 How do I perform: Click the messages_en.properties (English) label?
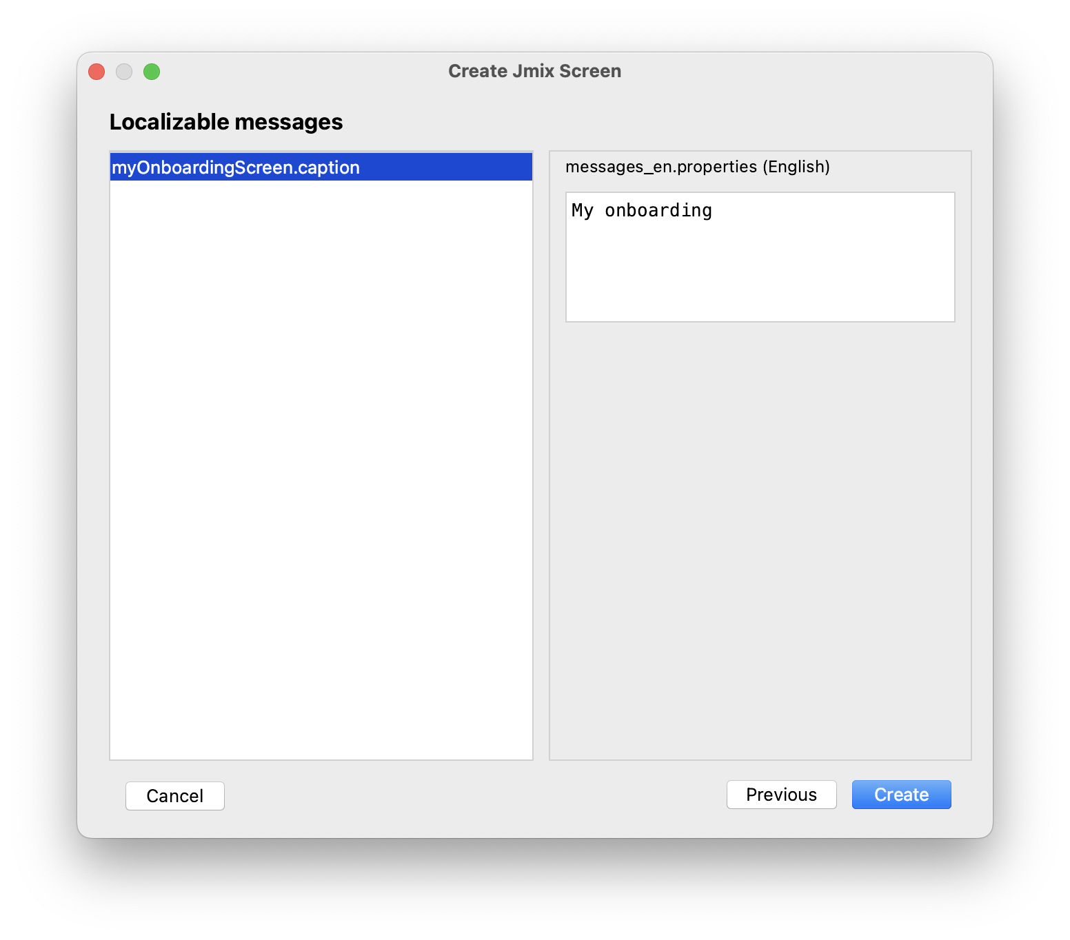(x=698, y=167)
